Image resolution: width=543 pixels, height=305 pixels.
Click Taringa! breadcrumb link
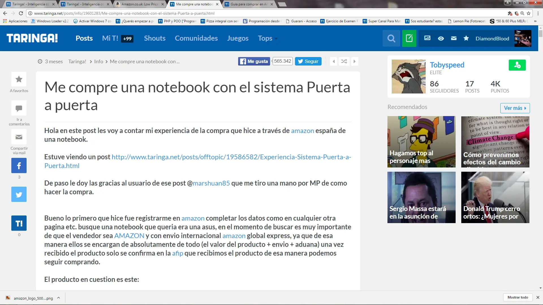(x=77, y=62)
